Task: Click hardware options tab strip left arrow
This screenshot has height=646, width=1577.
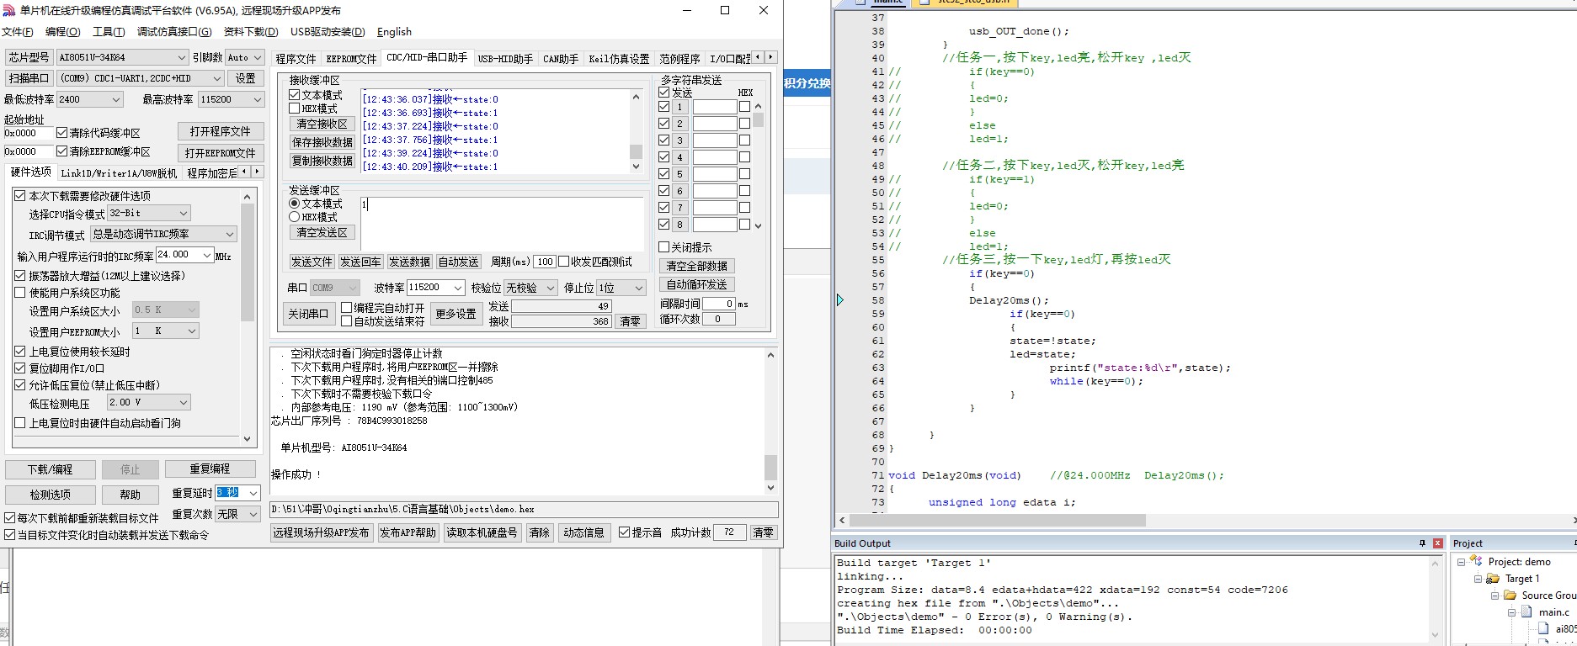Action: [x=244, y=172]
